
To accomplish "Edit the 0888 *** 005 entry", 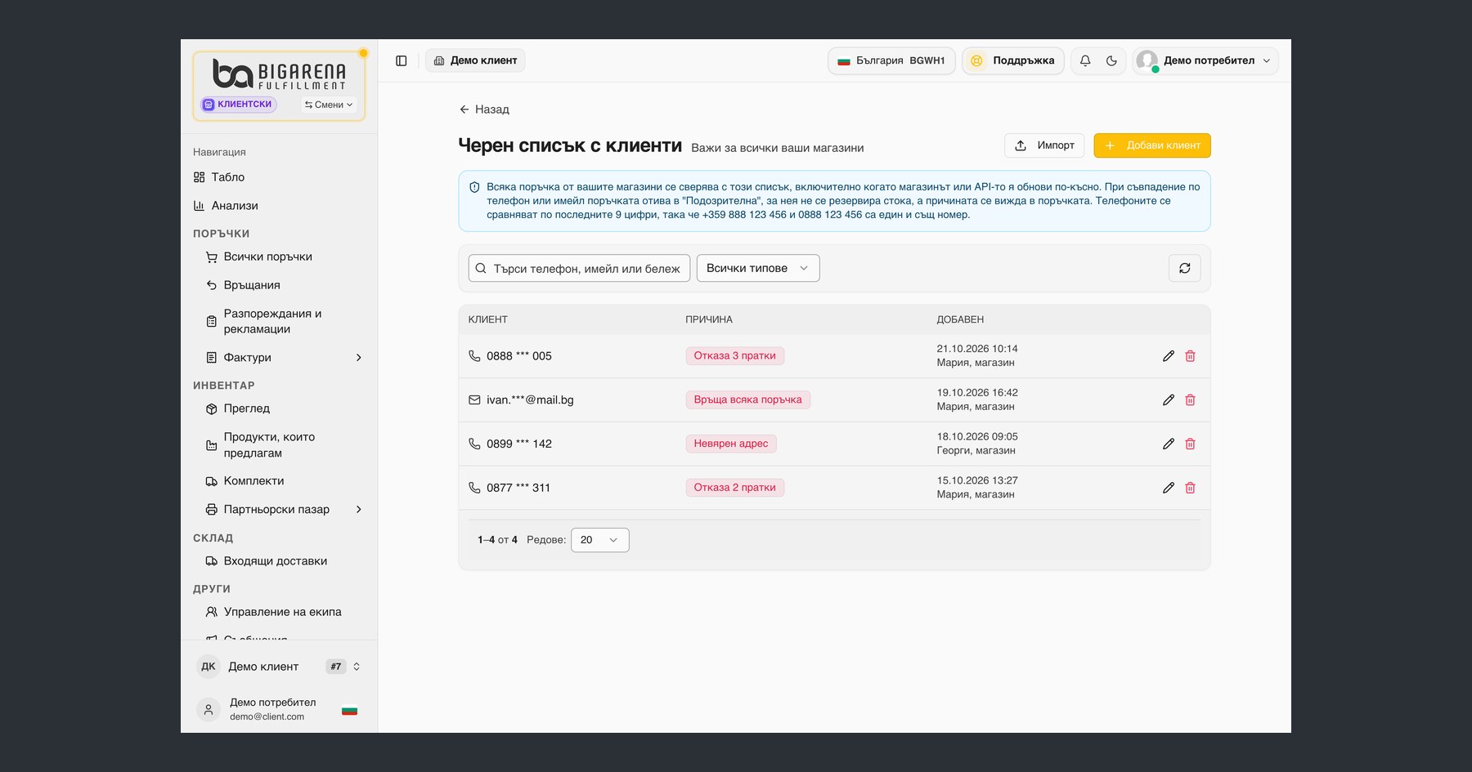I will pos(1169,356).
